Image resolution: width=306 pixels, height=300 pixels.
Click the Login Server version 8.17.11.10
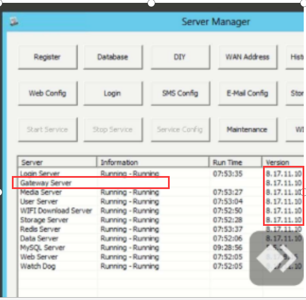tap(284, 174)
